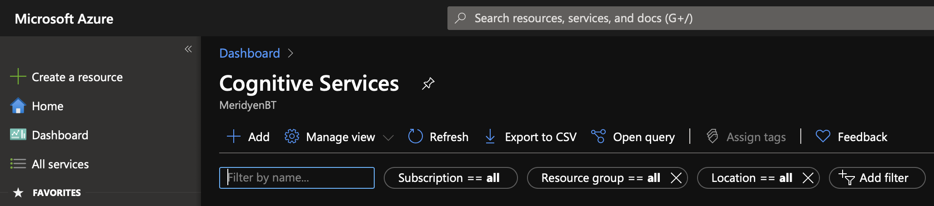Viewport: 934px width, 206px height.
Task: Click the All services list icon
Action: pyautogui.click(x=18, y=164)
